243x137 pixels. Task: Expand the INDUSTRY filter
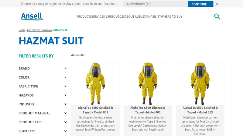(43, 104)
